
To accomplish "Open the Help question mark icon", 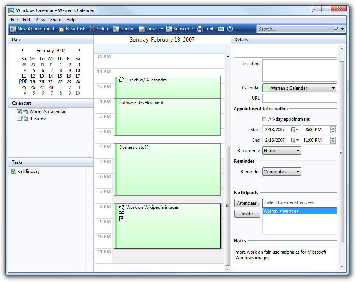I will coord(230,29).
